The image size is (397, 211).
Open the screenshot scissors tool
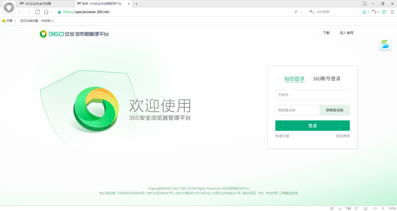[364, 12]
